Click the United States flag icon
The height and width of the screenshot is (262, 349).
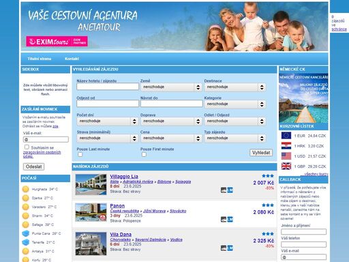(x=286, y=156)
